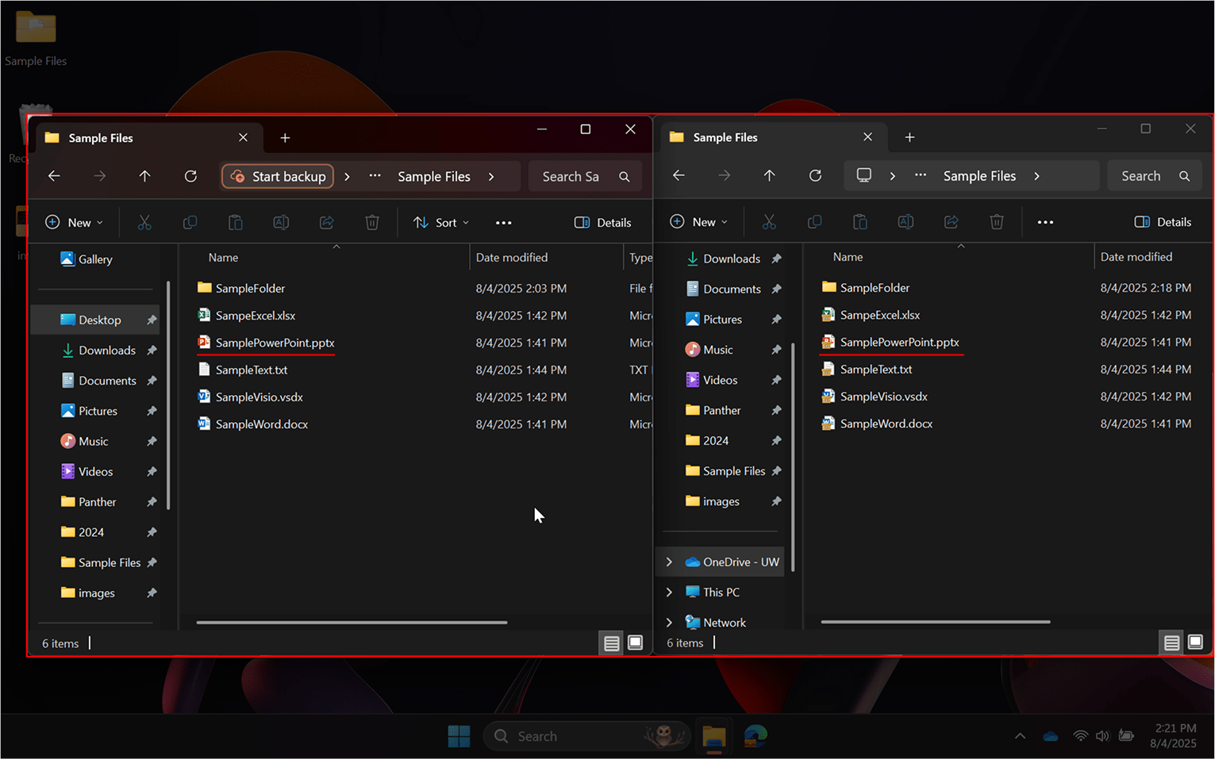Click the Copy icon in left window toolbar

(190, 222)
